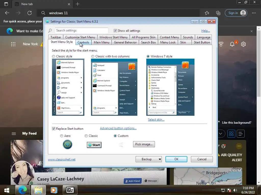Open Edge Collections icon
Screen dimensions: 261x195
click(x=218, y=13)
